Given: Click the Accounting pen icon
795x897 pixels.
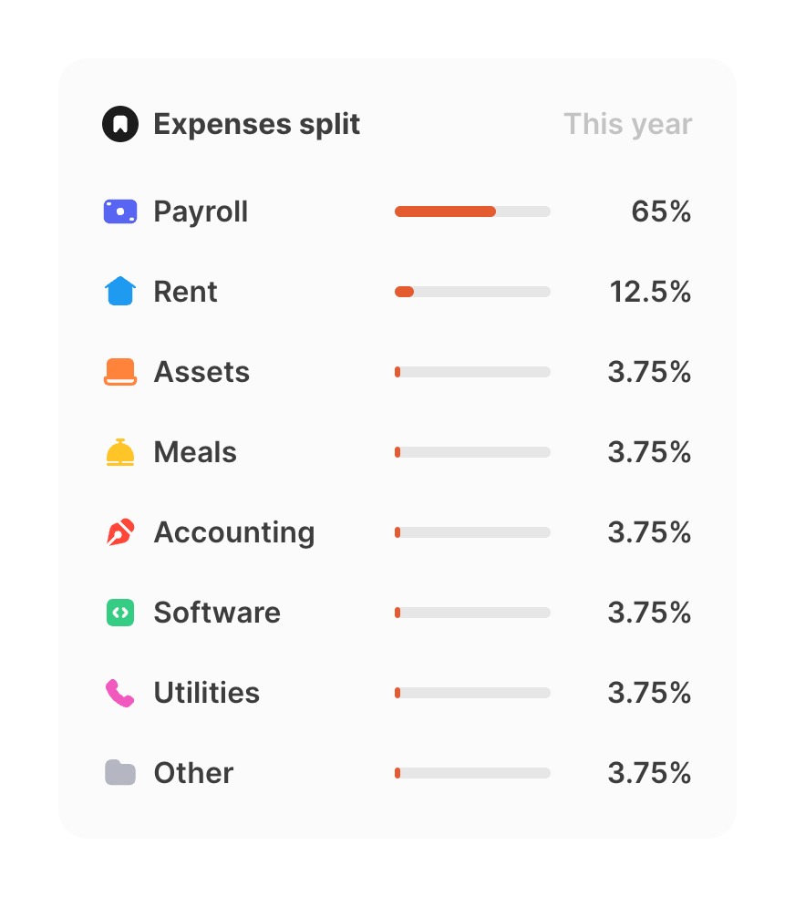Looking at the screenshot, I should [119, 531].
